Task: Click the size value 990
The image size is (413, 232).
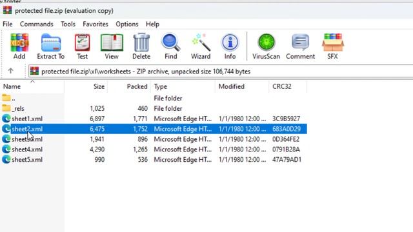Action: (99, 160)
